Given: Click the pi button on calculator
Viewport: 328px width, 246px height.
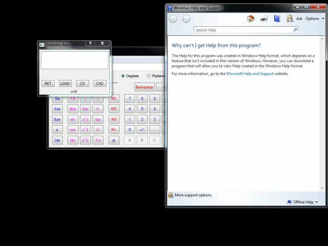Looking at the screenshot, I should (x=114, y=140).
